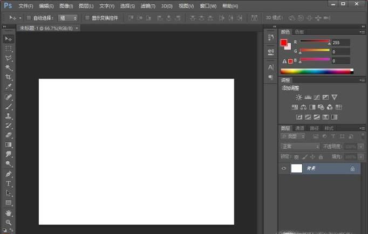Select the Clone Stamp tool
This screenshot has width=368, height=234.
coord(9,116)
